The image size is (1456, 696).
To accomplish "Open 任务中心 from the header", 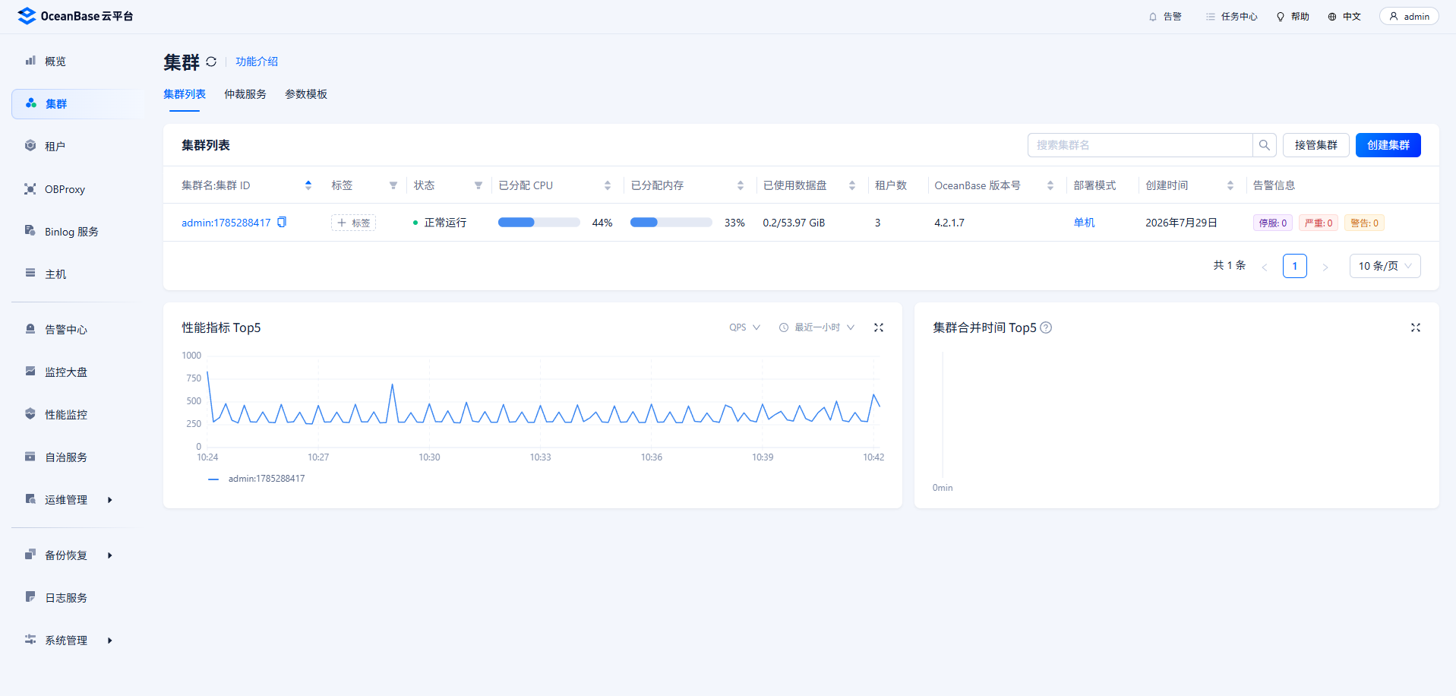I will click(1231, 17).
